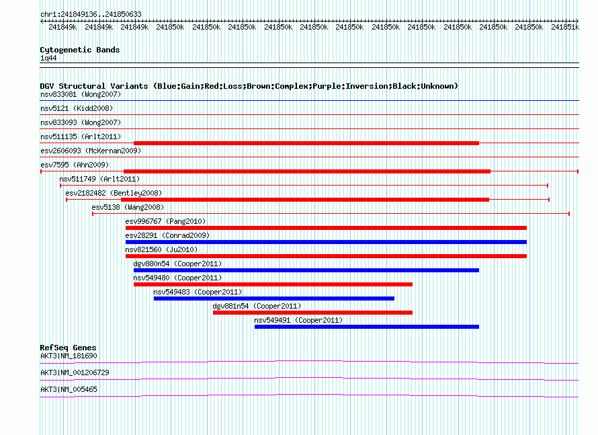Click the nsv549480 (Cooper2011) label
Screen dimensions: 598x435
[177, 278]
